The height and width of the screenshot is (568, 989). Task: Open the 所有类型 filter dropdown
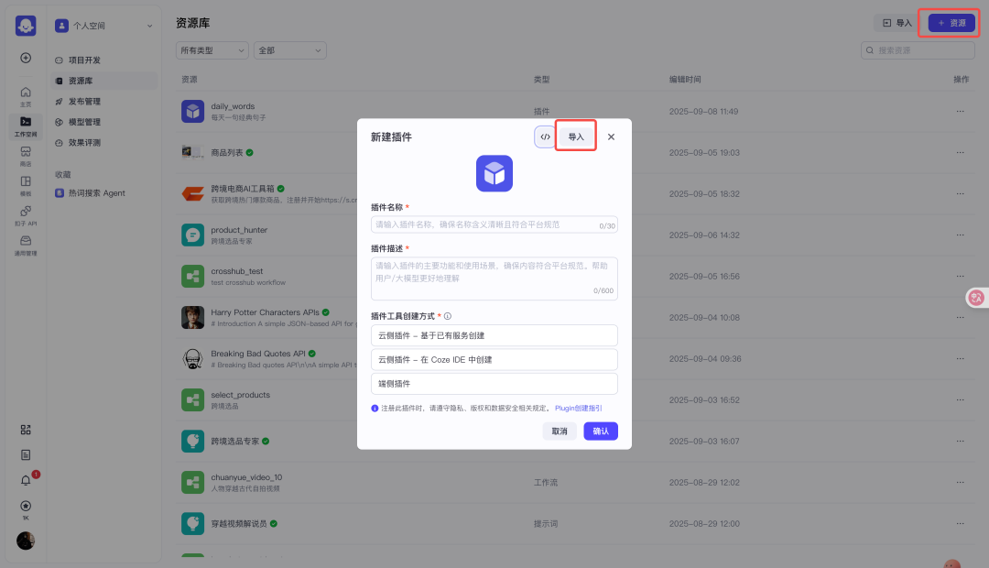click(x=212, y=50)
